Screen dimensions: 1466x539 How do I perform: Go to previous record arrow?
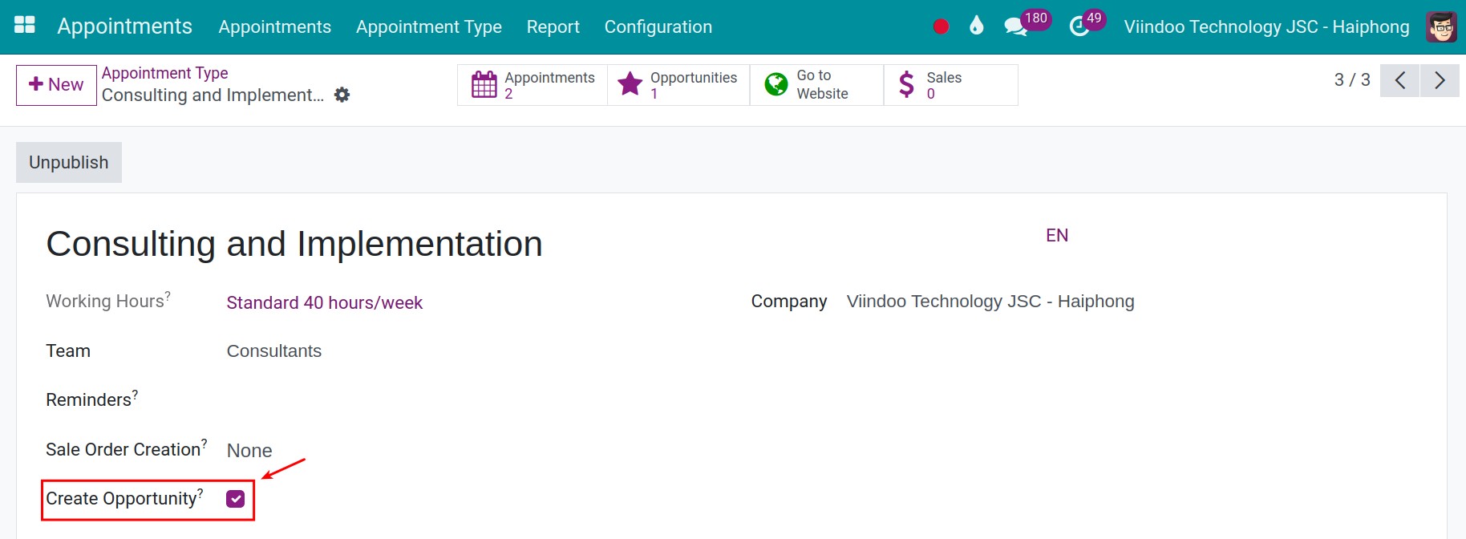[1400, 80]
